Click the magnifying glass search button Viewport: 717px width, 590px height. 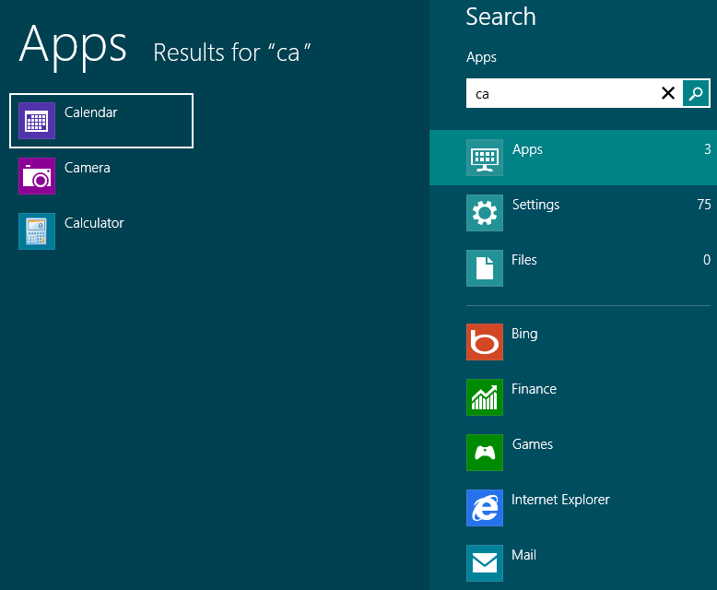tap(696, 93)
